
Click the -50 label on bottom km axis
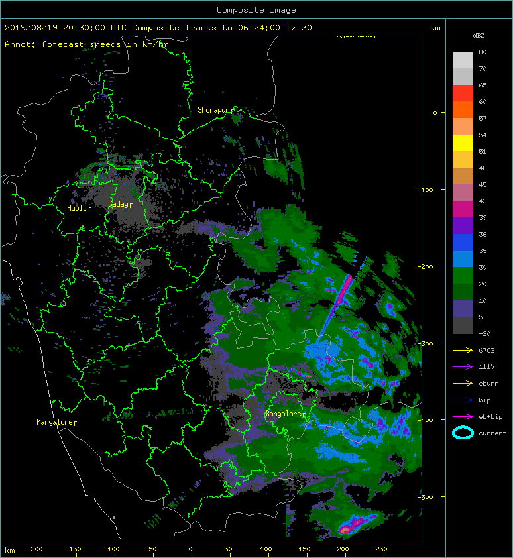tap(150, 549)
